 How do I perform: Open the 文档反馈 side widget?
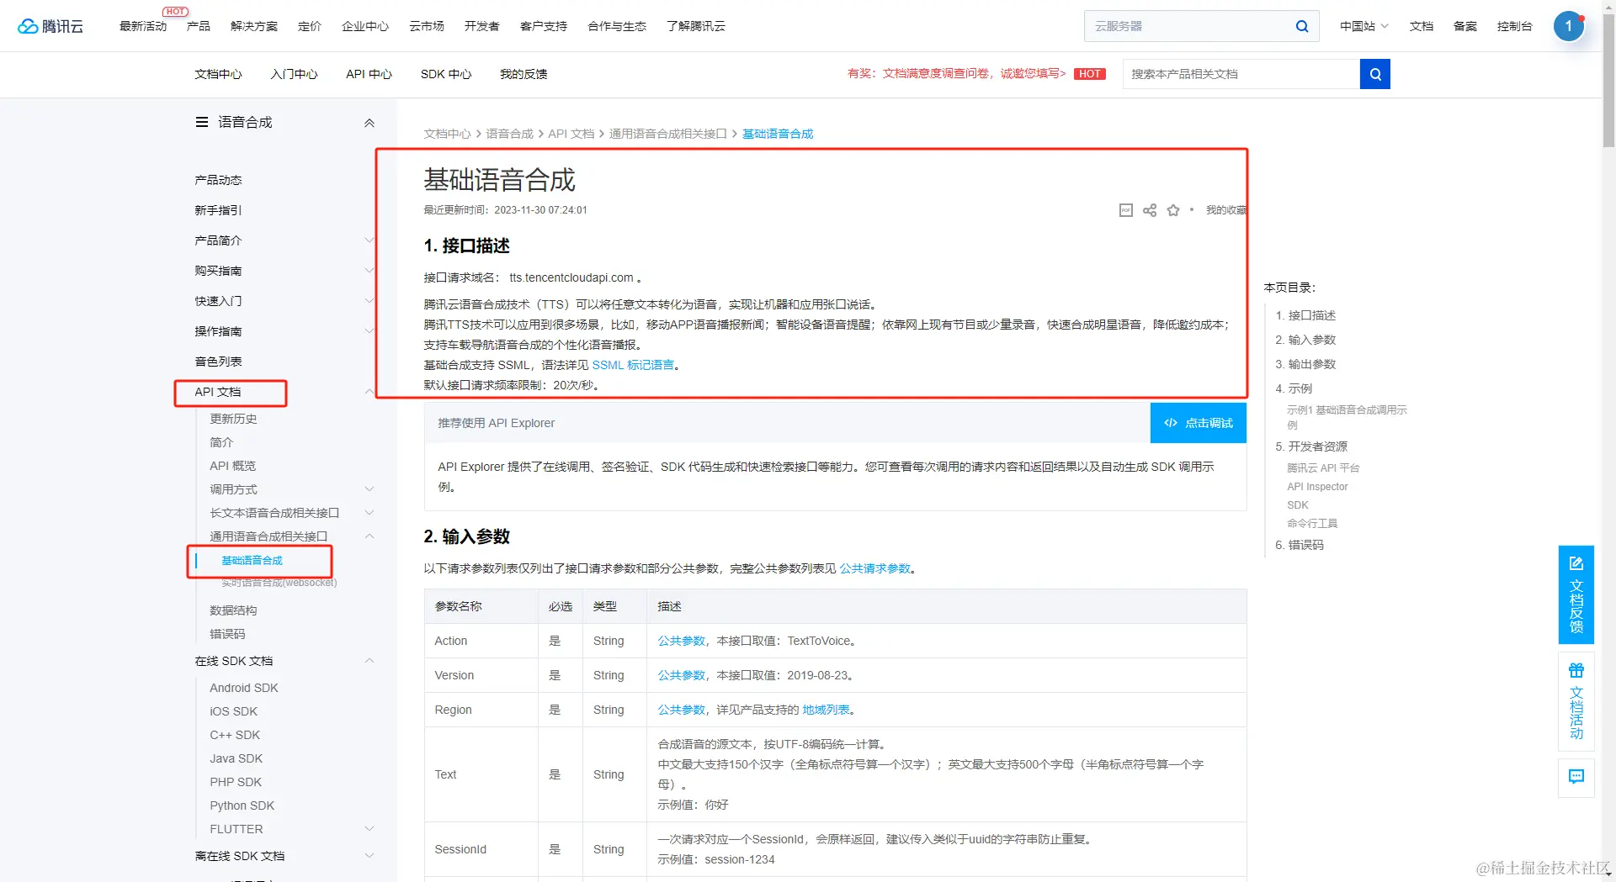point(1576,594)
